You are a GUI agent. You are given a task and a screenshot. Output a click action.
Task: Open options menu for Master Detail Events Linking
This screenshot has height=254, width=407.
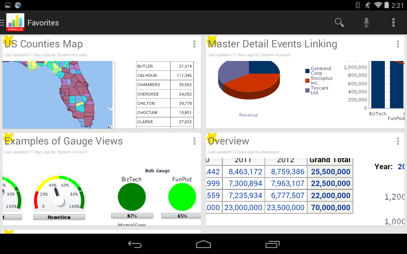398,44
